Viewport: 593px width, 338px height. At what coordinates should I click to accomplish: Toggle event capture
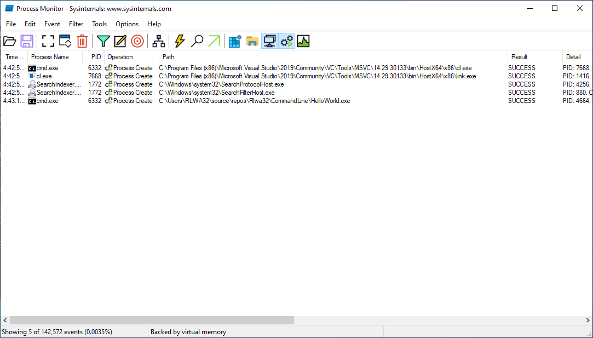pyautogui.click(x=48, y=41)
